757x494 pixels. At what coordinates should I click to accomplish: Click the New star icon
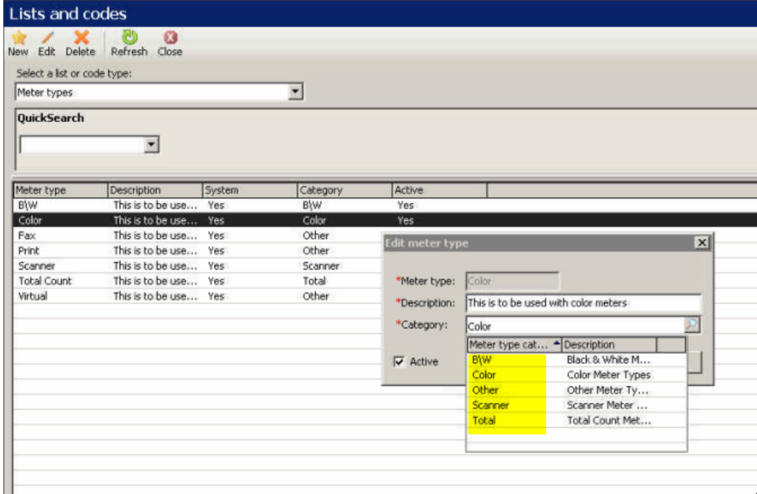tap(19, 37)
